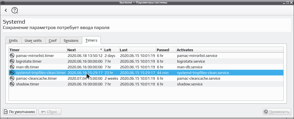Click the '2 weeks' left value
Viewport: 294px width, 119px height.
(x=111, y=78)
